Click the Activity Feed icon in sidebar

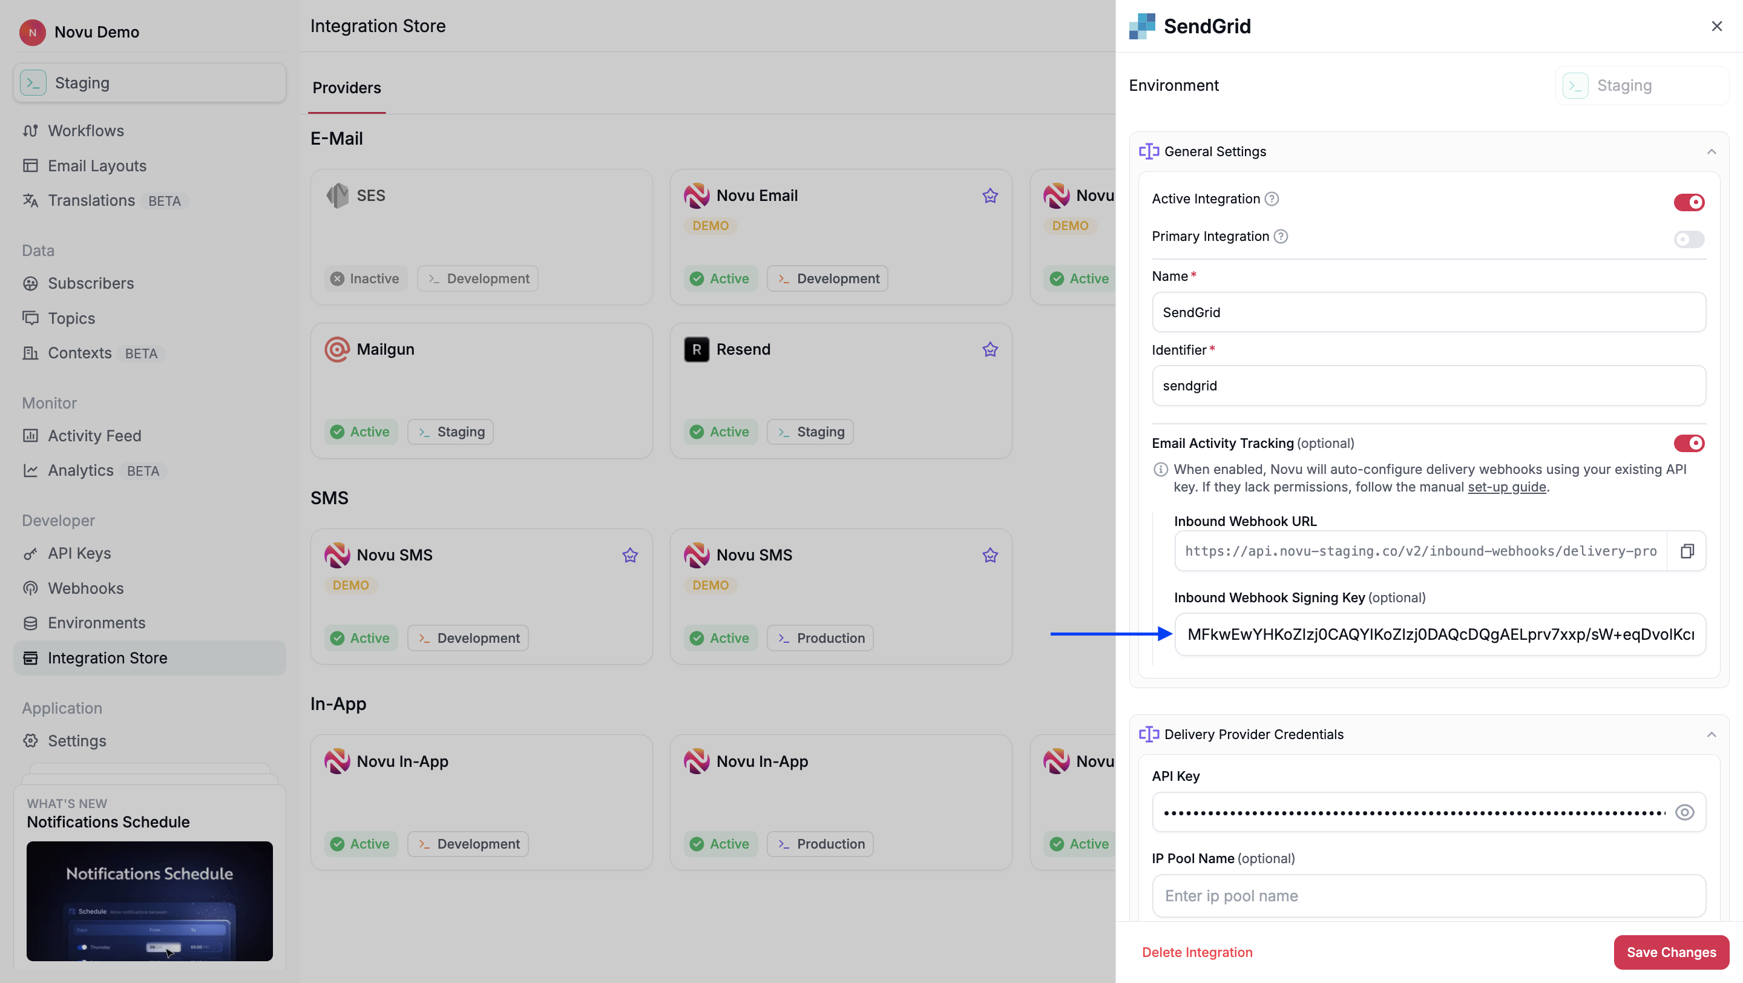[x=31, y=436]
